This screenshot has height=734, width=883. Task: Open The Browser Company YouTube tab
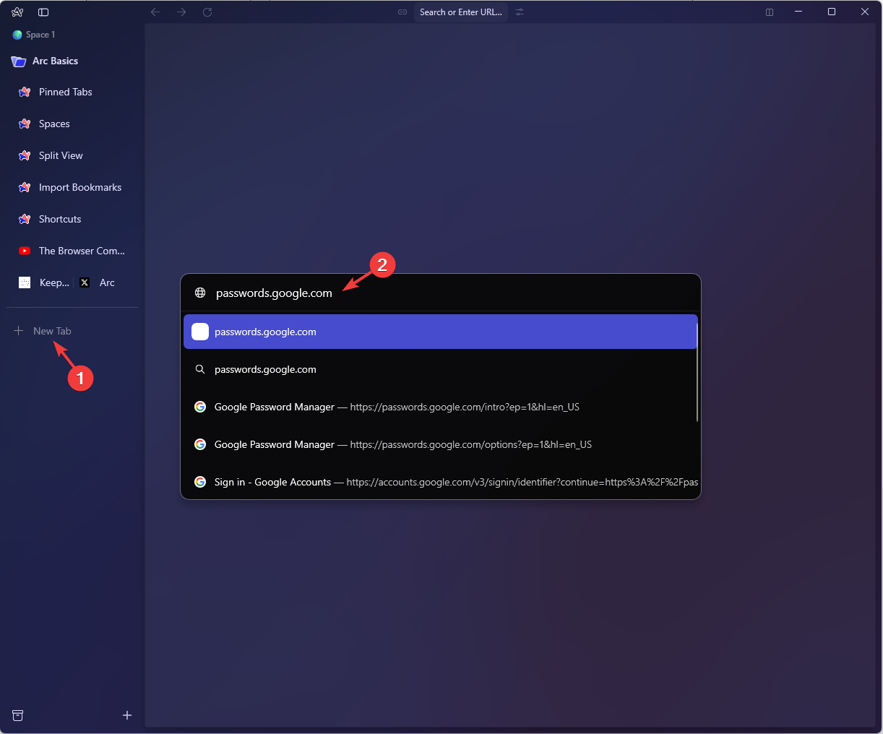(x=72, y=251)
